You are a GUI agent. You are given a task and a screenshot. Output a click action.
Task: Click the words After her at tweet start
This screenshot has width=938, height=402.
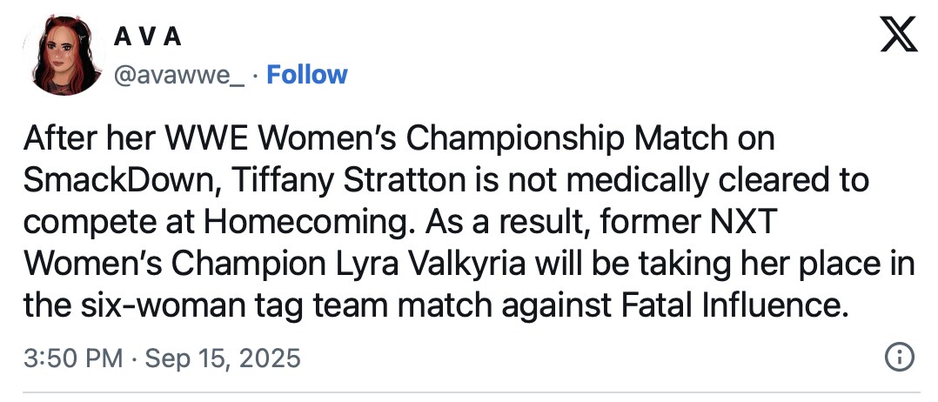pos(84,141)
